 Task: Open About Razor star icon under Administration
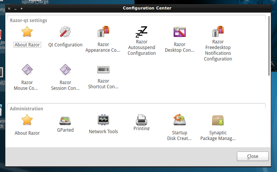pos(27,120)
